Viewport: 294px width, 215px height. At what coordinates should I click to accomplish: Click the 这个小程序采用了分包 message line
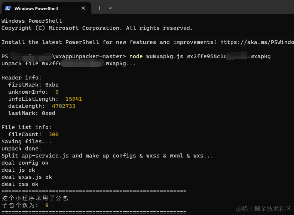tap(35, 198)
